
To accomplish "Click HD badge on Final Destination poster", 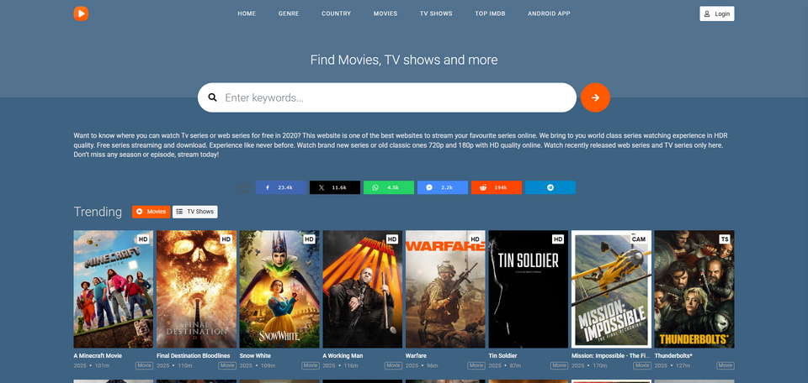I will pyautogui.click(x=226, y=239).
